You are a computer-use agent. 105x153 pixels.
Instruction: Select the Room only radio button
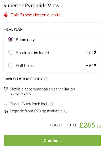pos(11,39)
